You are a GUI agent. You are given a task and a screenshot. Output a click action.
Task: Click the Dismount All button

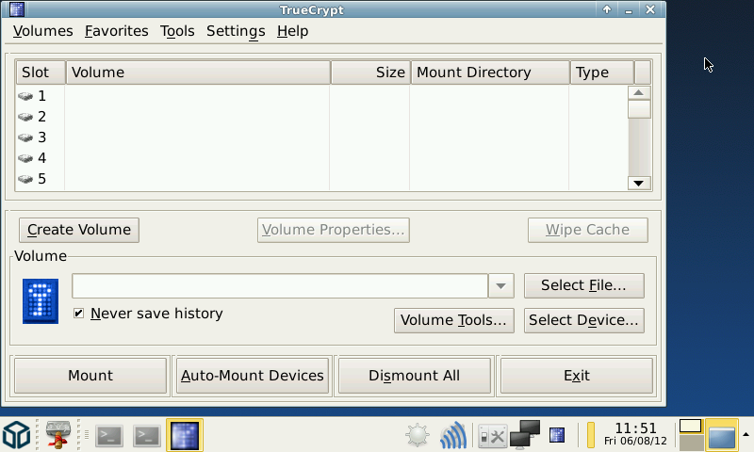pyautogui.click(x=415, y=376)
